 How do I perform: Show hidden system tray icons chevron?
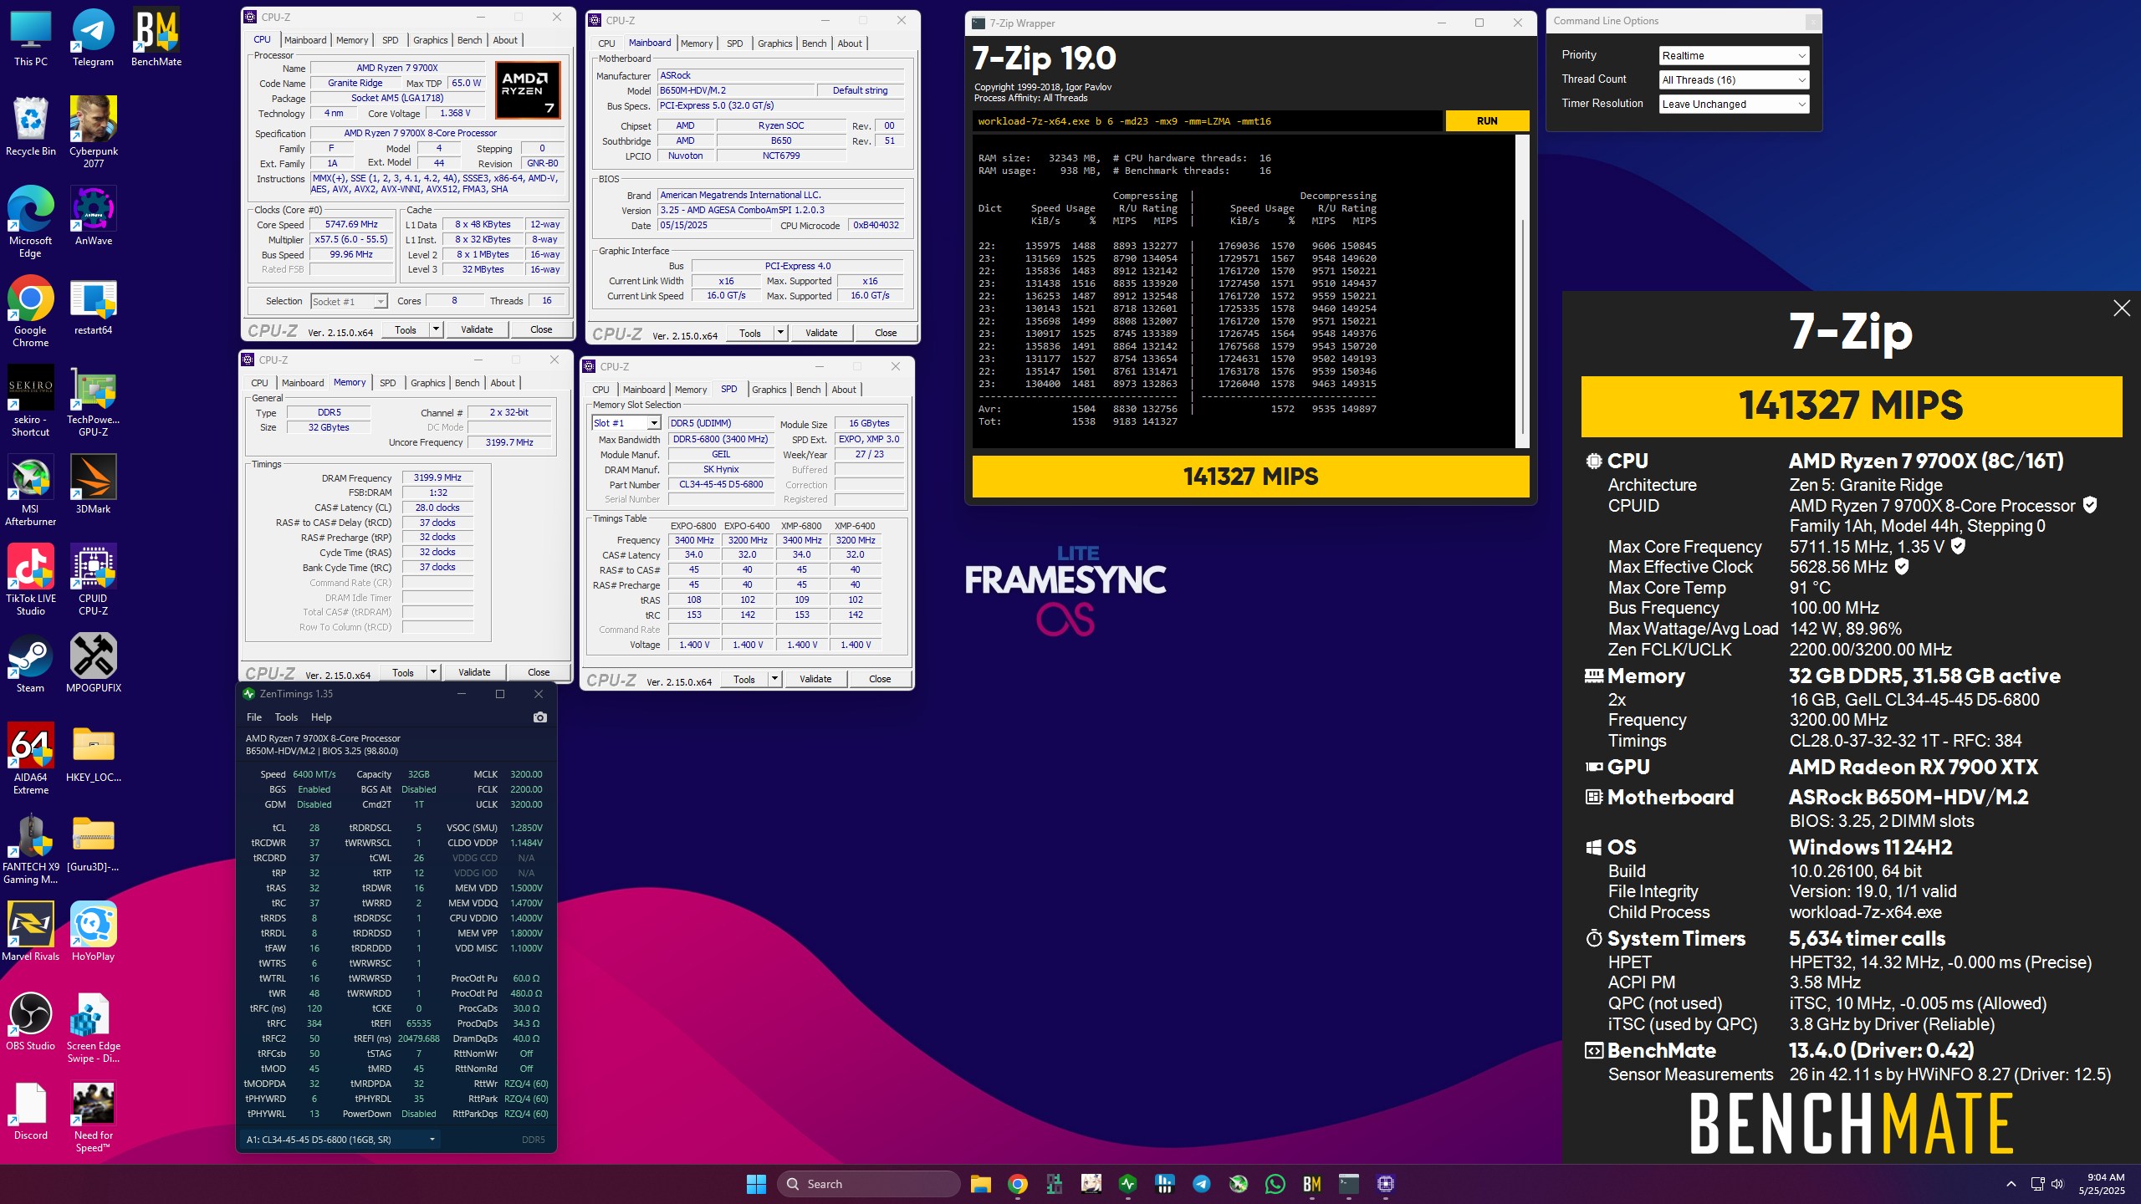(x=2011, y=1184)
